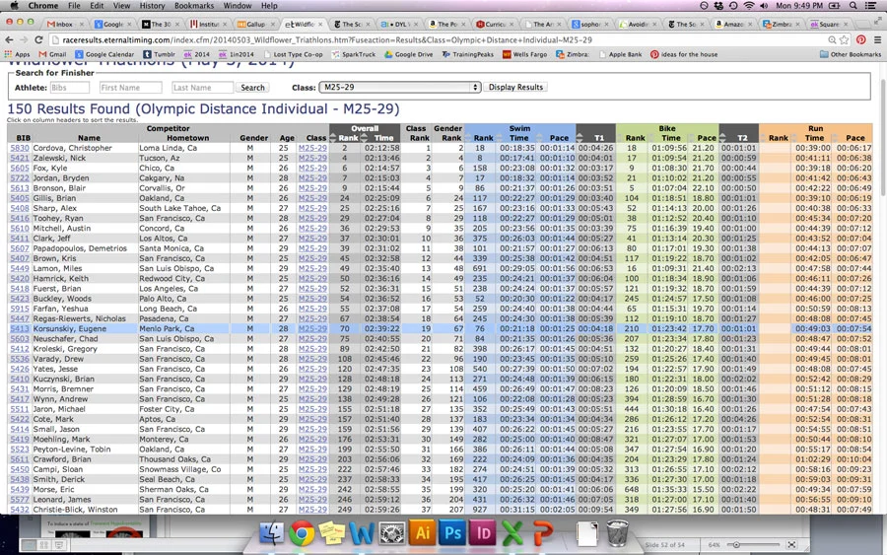Click the browser back arrow
887x555 pixels.
pos(9,40)
